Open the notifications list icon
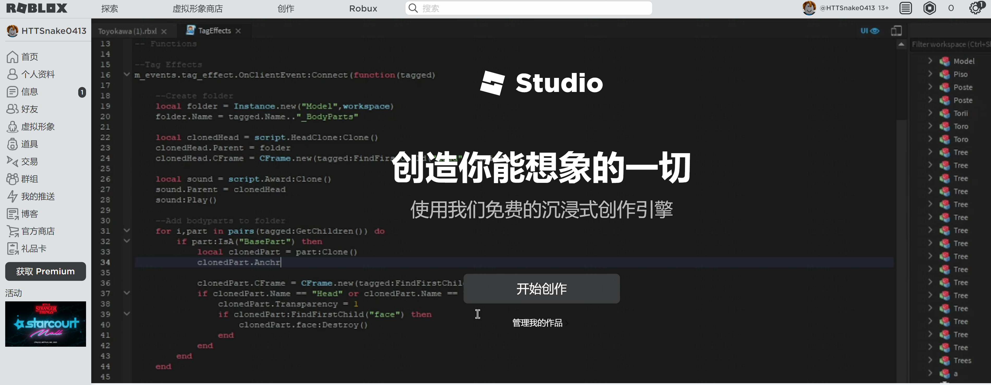Image resolution: width=991 pixels, height=385 pixels. 905,8
